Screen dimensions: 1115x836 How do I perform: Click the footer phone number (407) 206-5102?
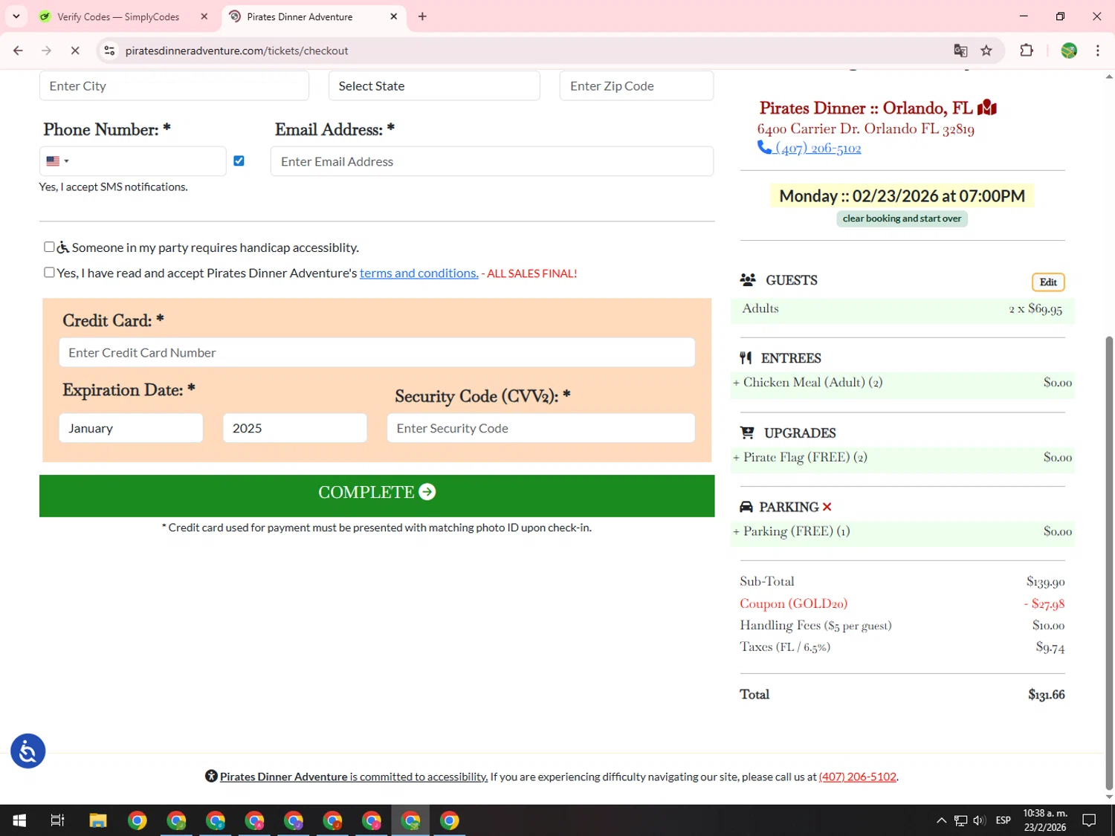coord(858,777)
